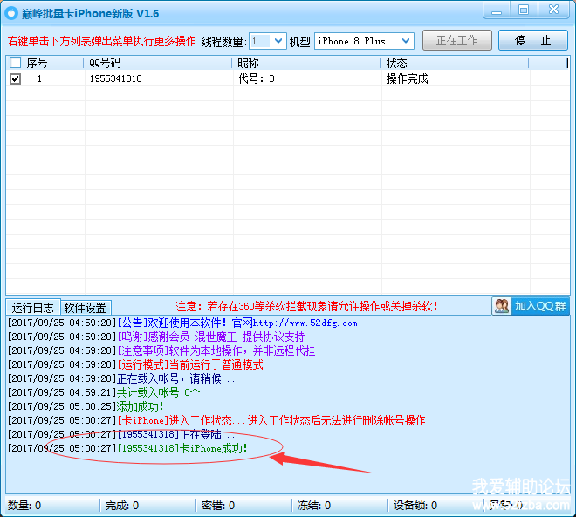Click the 加入QQ群 button

(x=531, y=306)
